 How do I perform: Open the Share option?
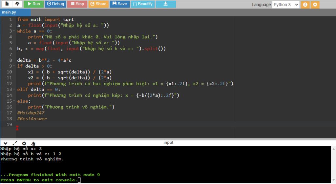(x=98, y=4)
